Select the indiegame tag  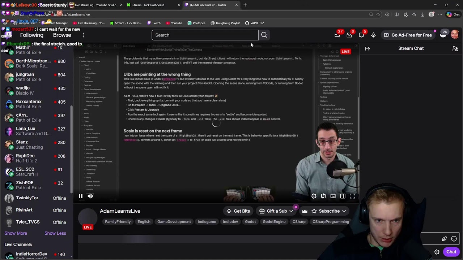[x=207, y=222]
